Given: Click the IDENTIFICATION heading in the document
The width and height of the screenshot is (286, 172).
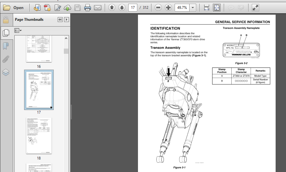Looking at the screenshot, I should tap(165, 28).
